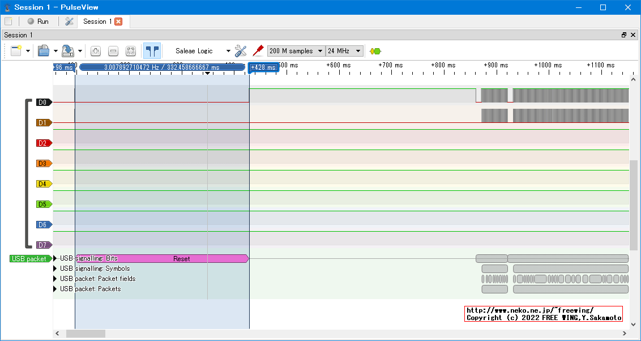641x341 pixels.
Task: Open the sample count 200 M samples dropdown
Action: (x=296, y=51)
